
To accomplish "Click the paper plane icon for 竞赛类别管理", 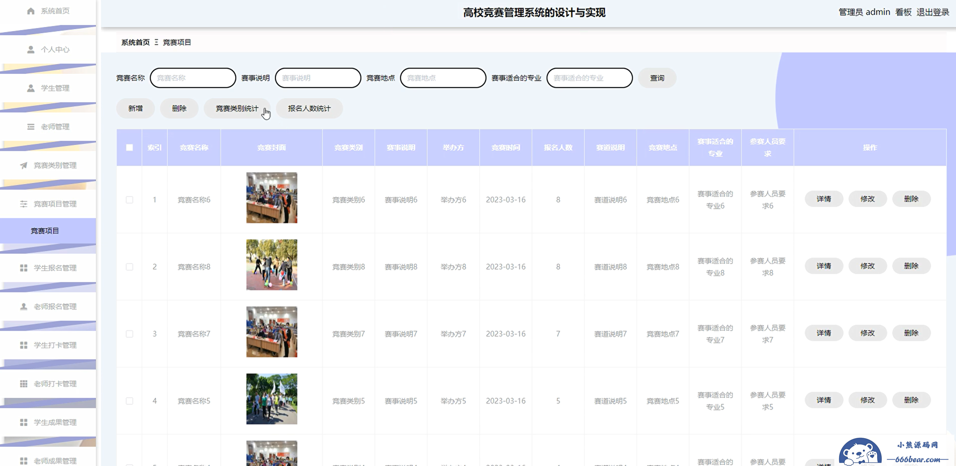I will 24,165.
